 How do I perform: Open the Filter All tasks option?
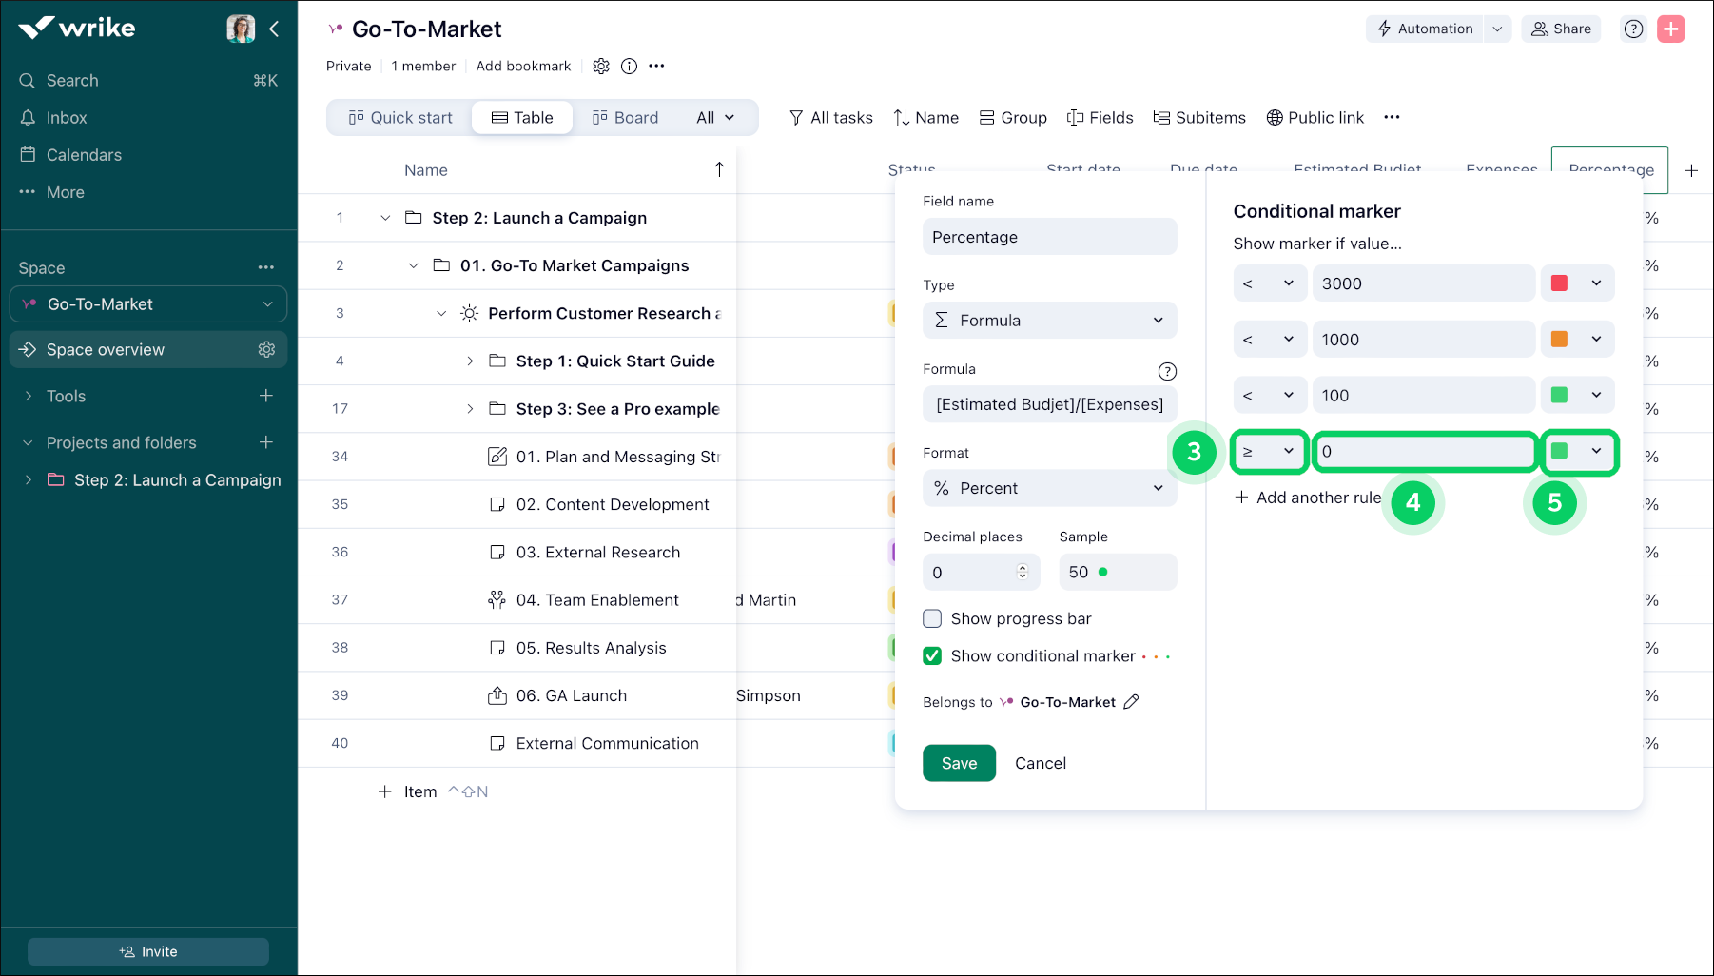click(830, 118)
